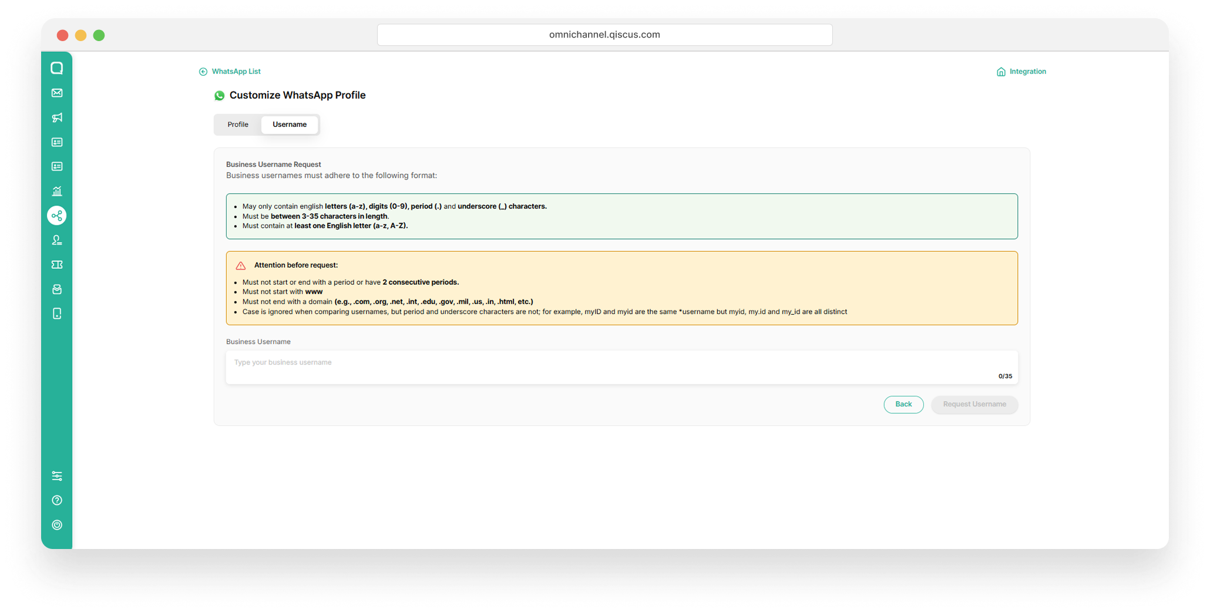Click the back arrow beside WhatsApp List

[203, 72]
